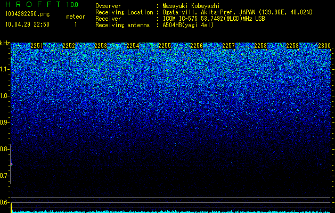Click the 2257 time marker
The width and height of the screenshot is (335, 213).
(x=228, y=46)
